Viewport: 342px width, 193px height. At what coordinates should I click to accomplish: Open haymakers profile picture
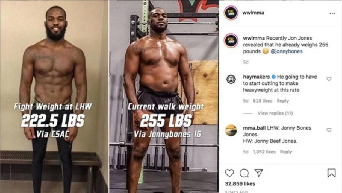231,79
